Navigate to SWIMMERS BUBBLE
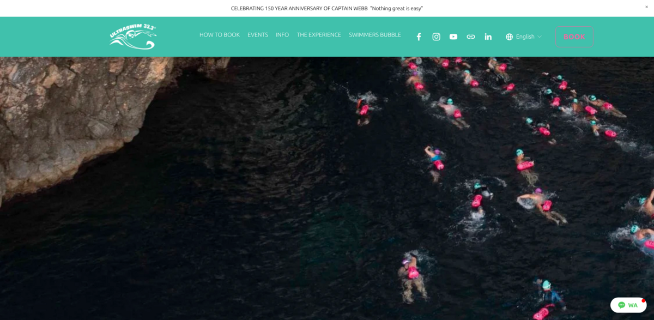This screenshot has height=320, width=654. point(374,35)
